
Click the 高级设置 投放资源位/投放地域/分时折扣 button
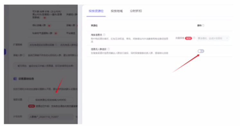[x=51, y=100]
